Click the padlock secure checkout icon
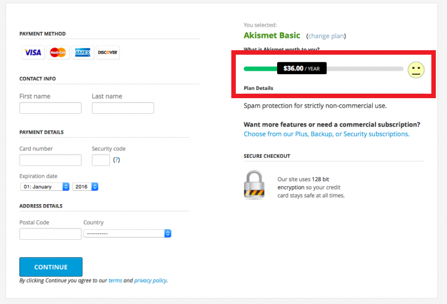Viewport: 447px width, 304px height. click(x=254, y=185)
